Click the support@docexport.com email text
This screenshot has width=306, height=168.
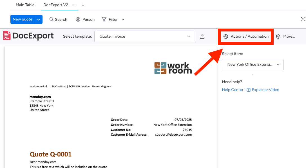coord(173,135)
